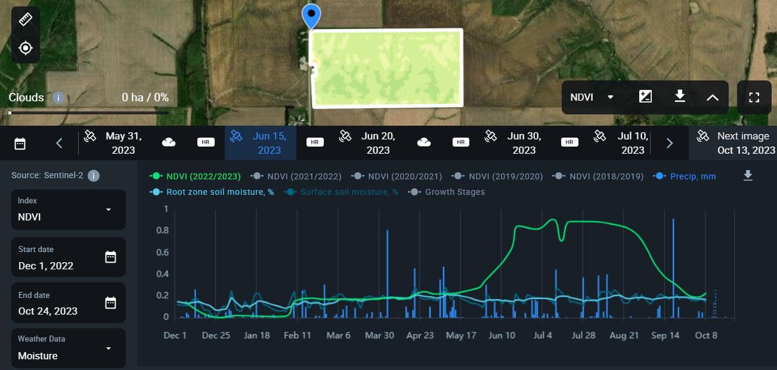
Task: Toggle the Surface soil moisture legend entry
Action: point(341,192)
